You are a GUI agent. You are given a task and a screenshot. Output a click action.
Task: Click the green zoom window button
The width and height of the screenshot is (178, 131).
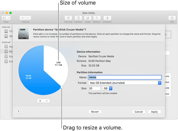11,13
